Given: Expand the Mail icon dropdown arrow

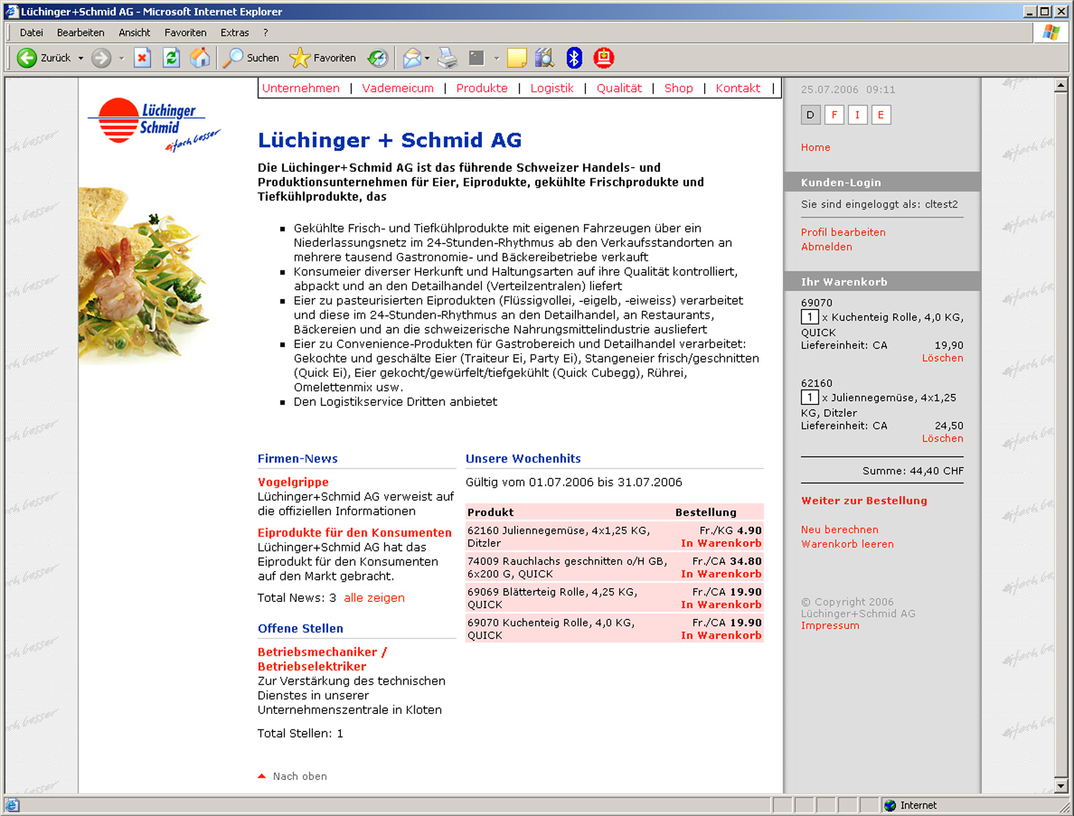Looking at the screenshot, I should coord(427,58).
